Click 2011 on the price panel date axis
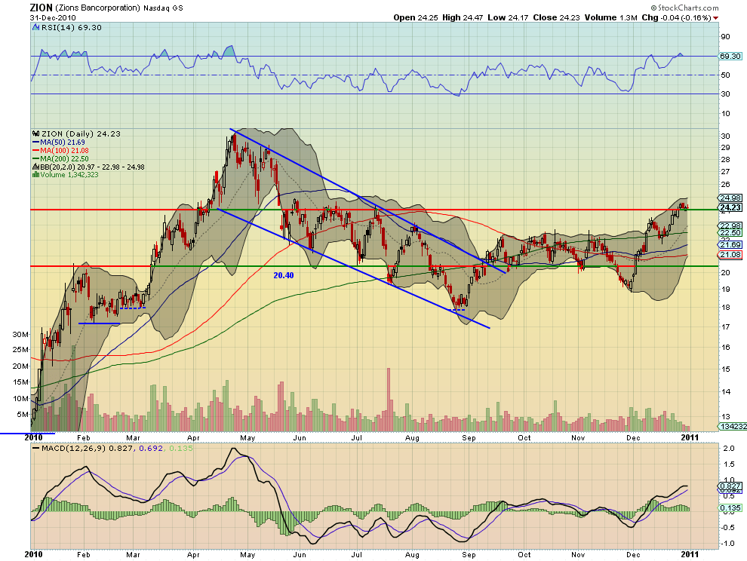Screen dimensions: 747x561 pyautogui.click(x=690, y=437)
